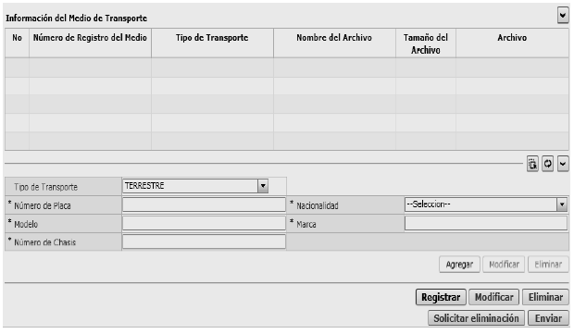Click the small greyed-out Modificar button
The image size is (574, 334).
pos(504,264)
